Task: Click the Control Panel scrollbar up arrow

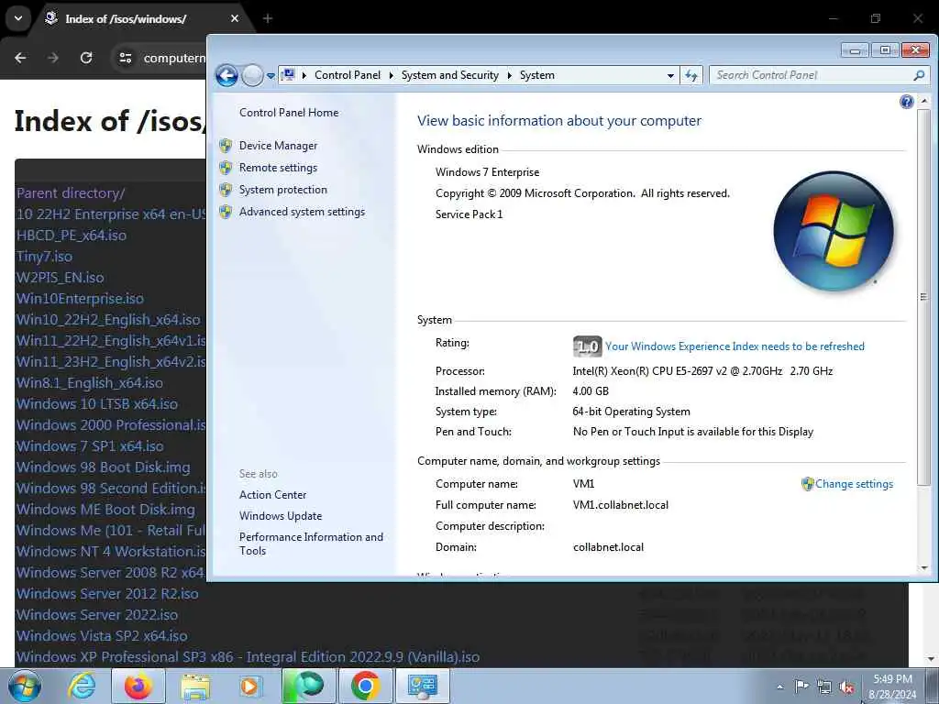Action: 924,101
